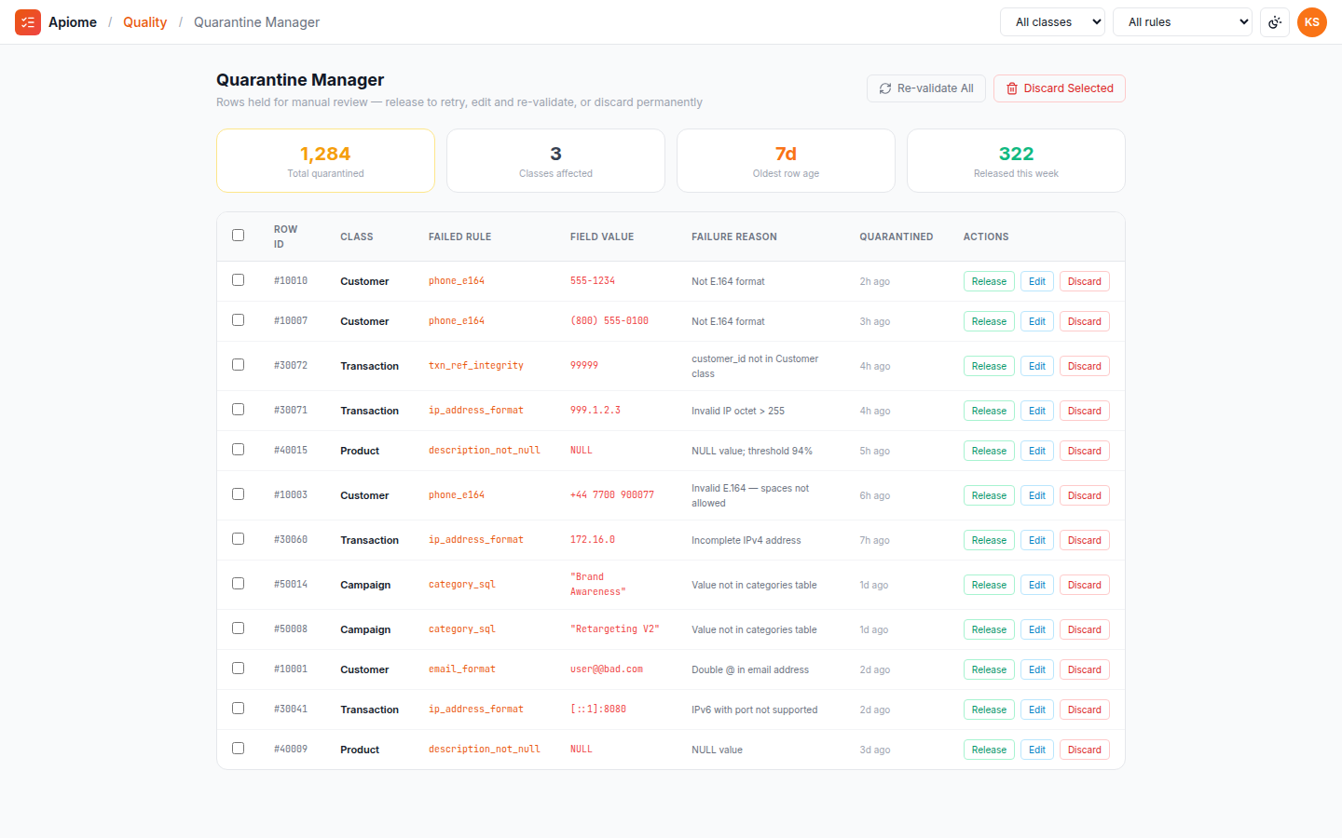This screenshot has width=1342, height=838.
Task: Click reason 'Incomplete IPv4 address'
Action: [746, 540]
